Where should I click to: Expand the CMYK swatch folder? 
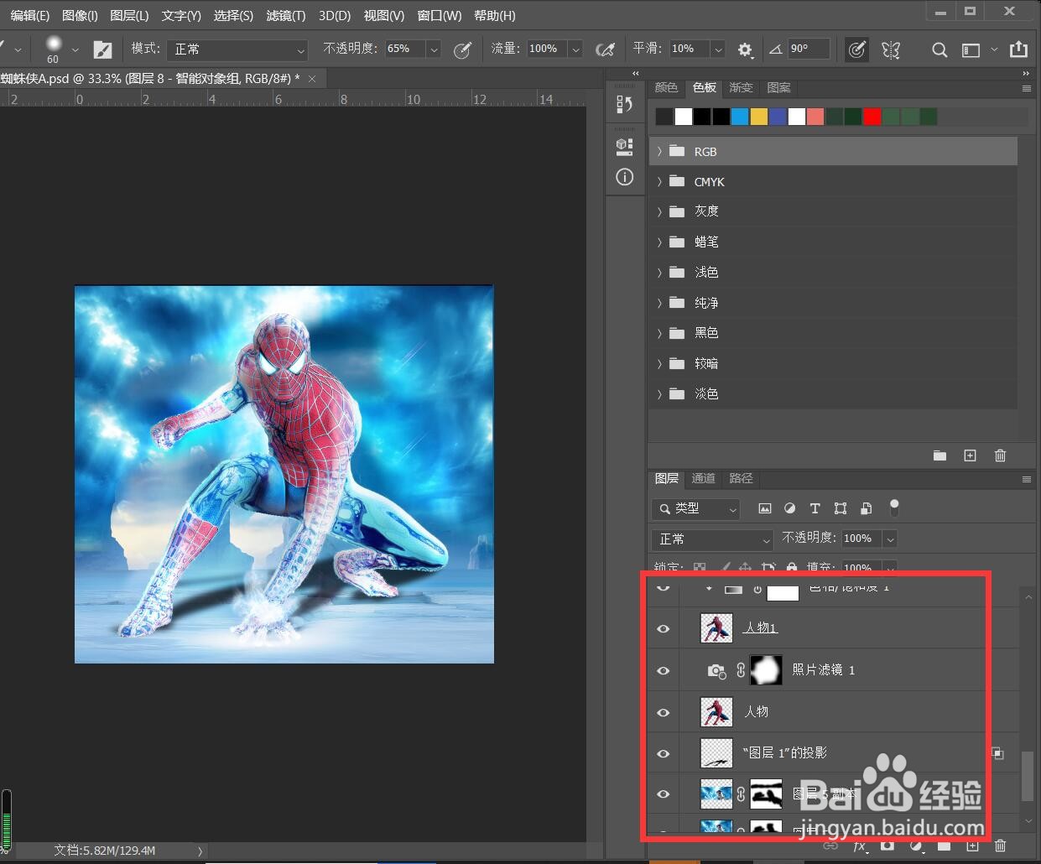660,182
